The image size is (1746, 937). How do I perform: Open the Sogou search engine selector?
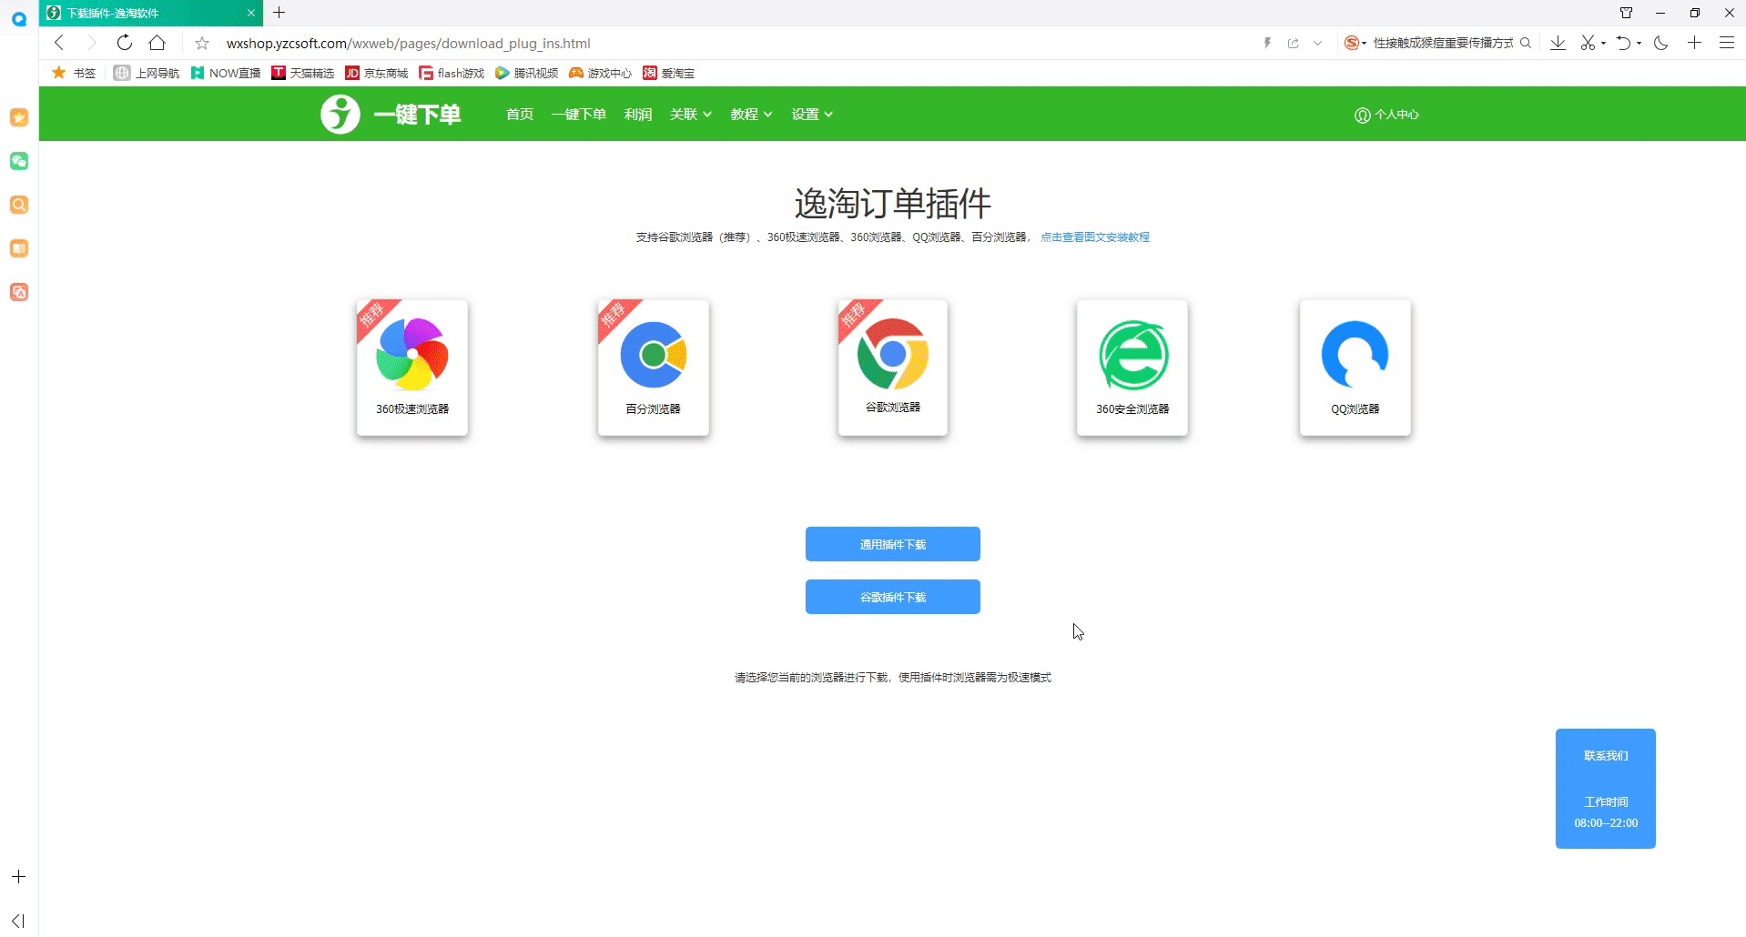click(1355, 43)
